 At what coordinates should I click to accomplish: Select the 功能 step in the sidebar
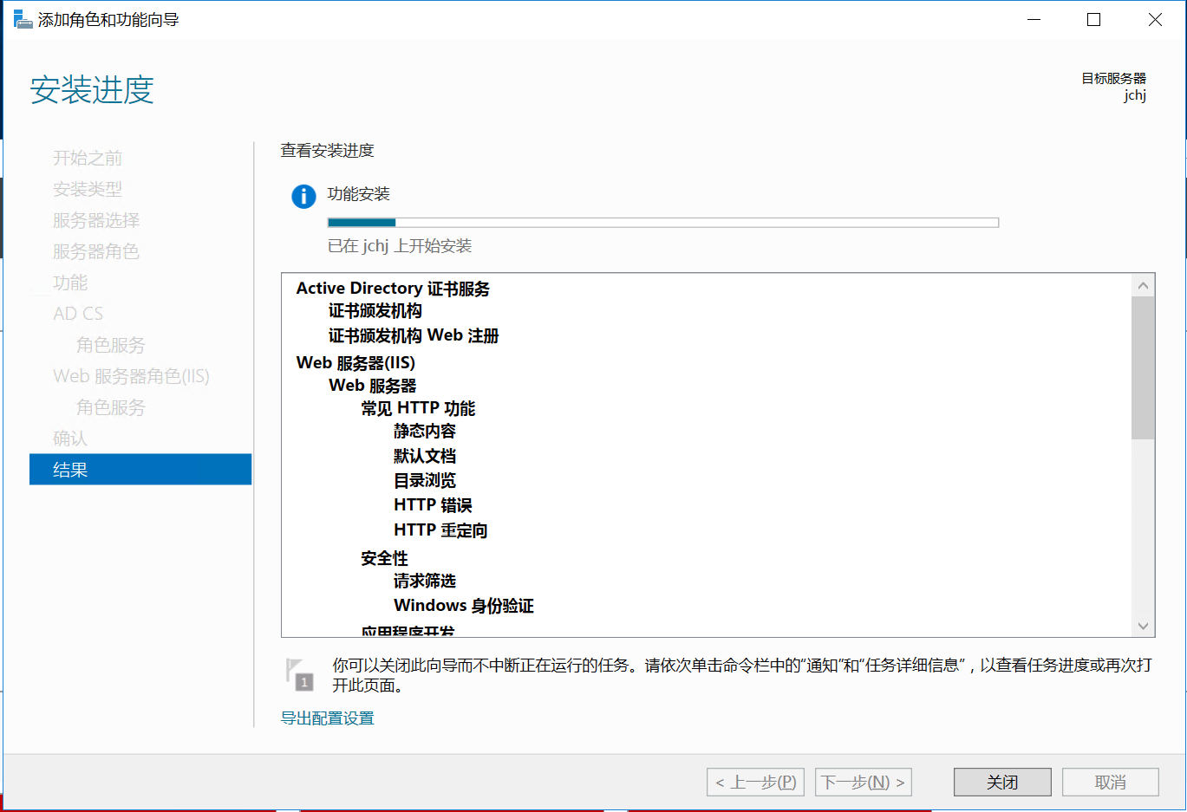coord(70,283)
